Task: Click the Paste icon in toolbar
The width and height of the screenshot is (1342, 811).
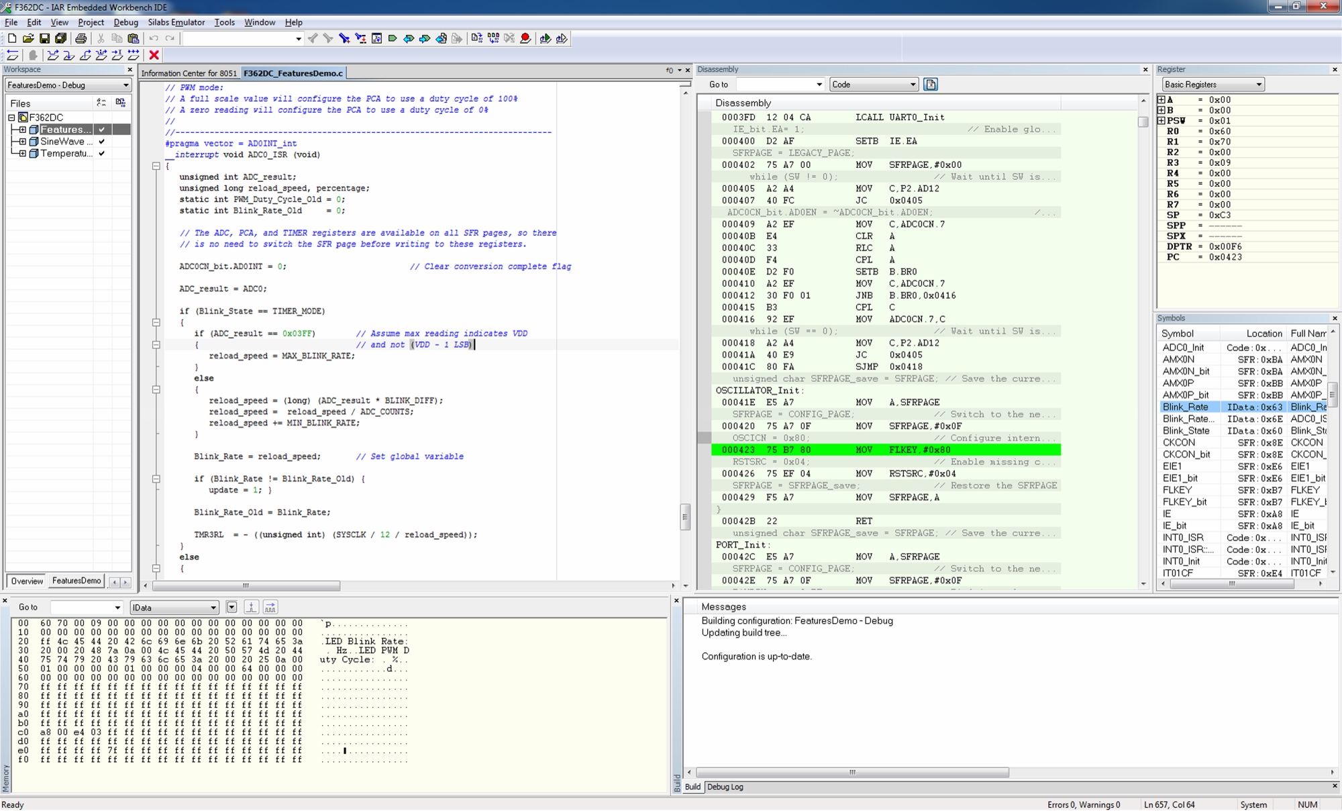Action: [x=133, y=38]
